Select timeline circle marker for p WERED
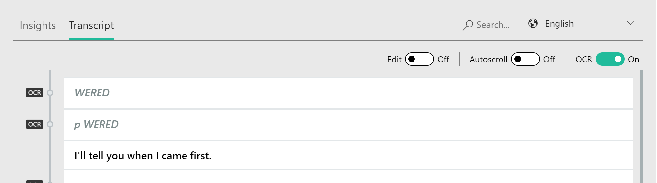This screenshot has width=657, height=183. point(50,124)
